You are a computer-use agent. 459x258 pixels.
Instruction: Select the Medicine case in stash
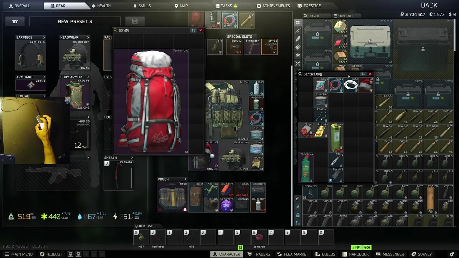coord(370,42)
